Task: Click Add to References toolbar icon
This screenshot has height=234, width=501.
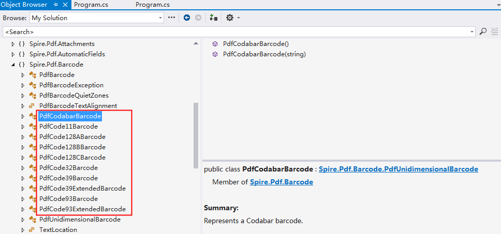Action: point(213,18)
